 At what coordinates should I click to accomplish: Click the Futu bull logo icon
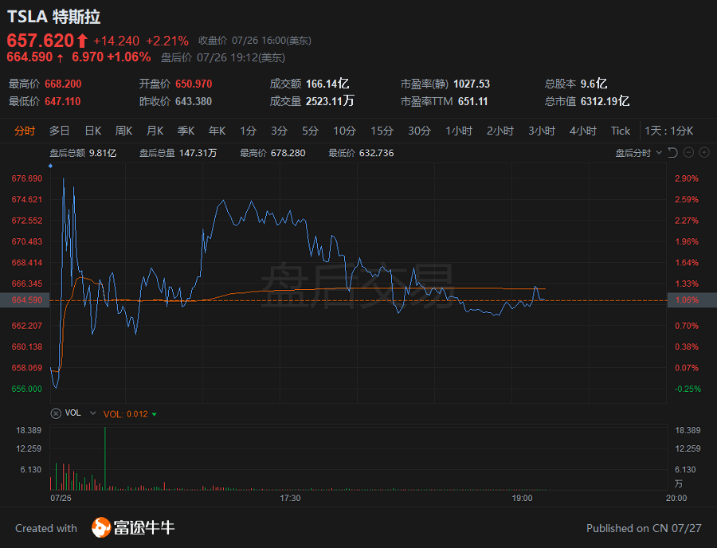click(100, 527)
